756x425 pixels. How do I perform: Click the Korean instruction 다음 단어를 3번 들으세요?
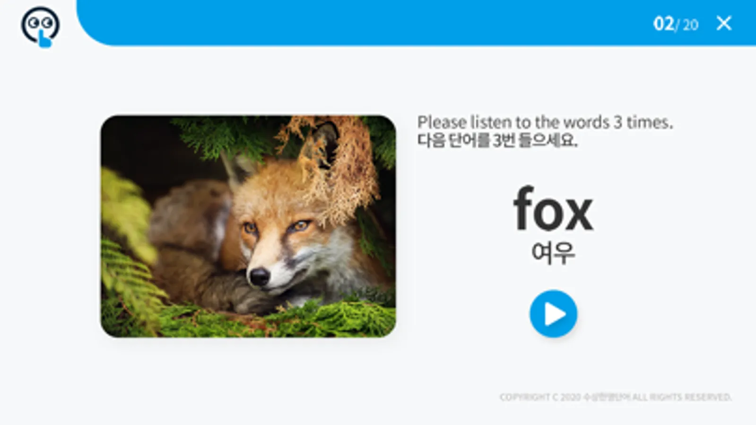[497, 140]
